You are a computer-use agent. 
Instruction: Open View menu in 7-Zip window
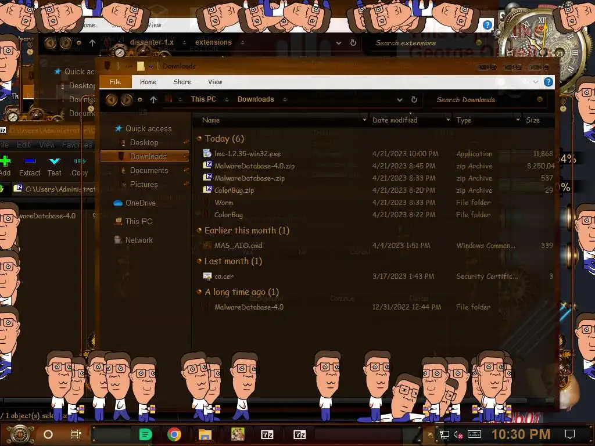(x=46, y=145)
